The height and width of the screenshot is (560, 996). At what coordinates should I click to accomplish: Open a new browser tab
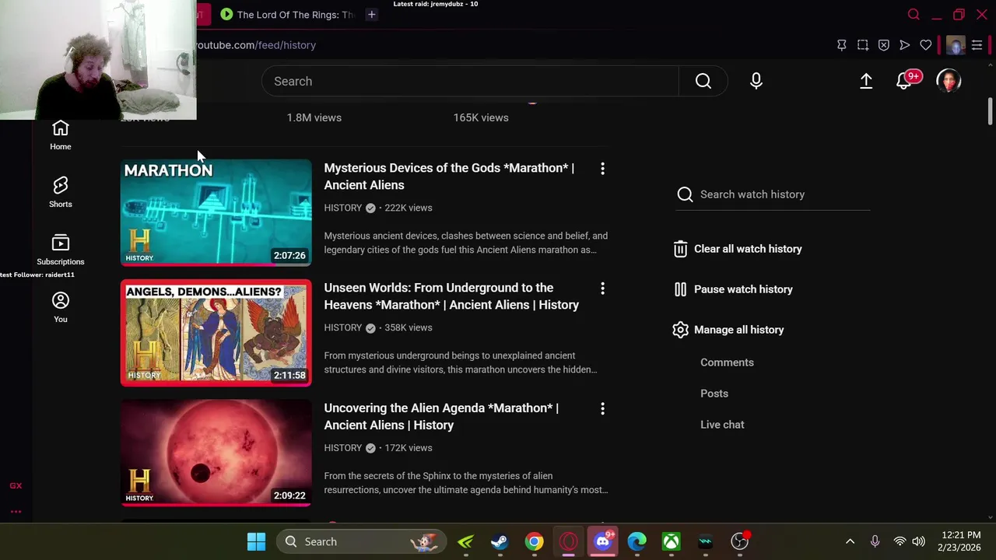click(x=372, y=14)
